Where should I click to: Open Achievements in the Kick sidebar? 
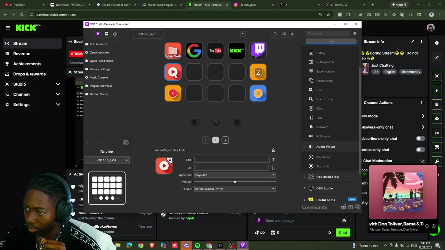[x=27, y=64]
